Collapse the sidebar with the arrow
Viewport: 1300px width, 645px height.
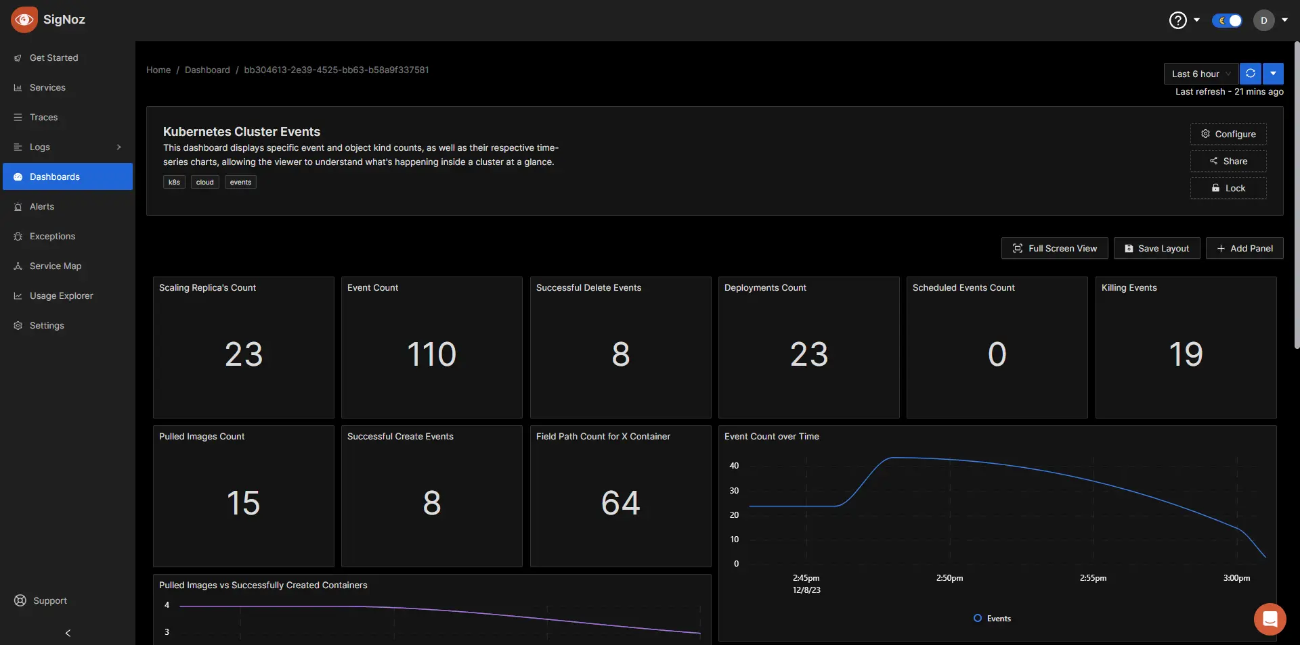68,633
